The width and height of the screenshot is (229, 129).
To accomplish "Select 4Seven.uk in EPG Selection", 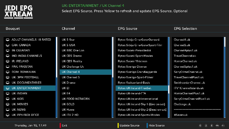I will pos(198,115).
